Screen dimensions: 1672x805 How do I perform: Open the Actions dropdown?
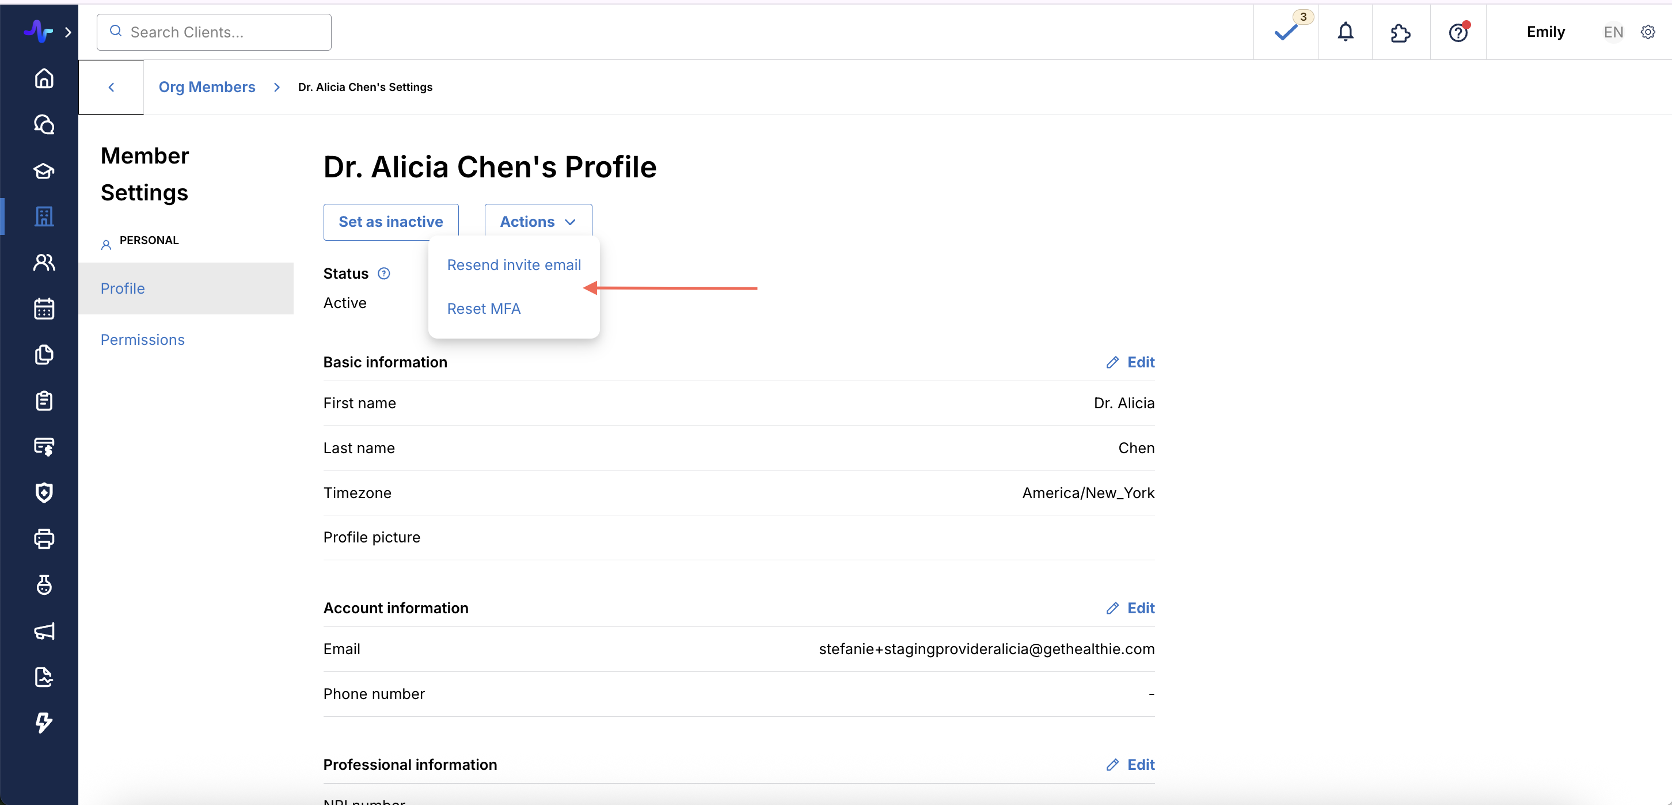click(537, 222)
